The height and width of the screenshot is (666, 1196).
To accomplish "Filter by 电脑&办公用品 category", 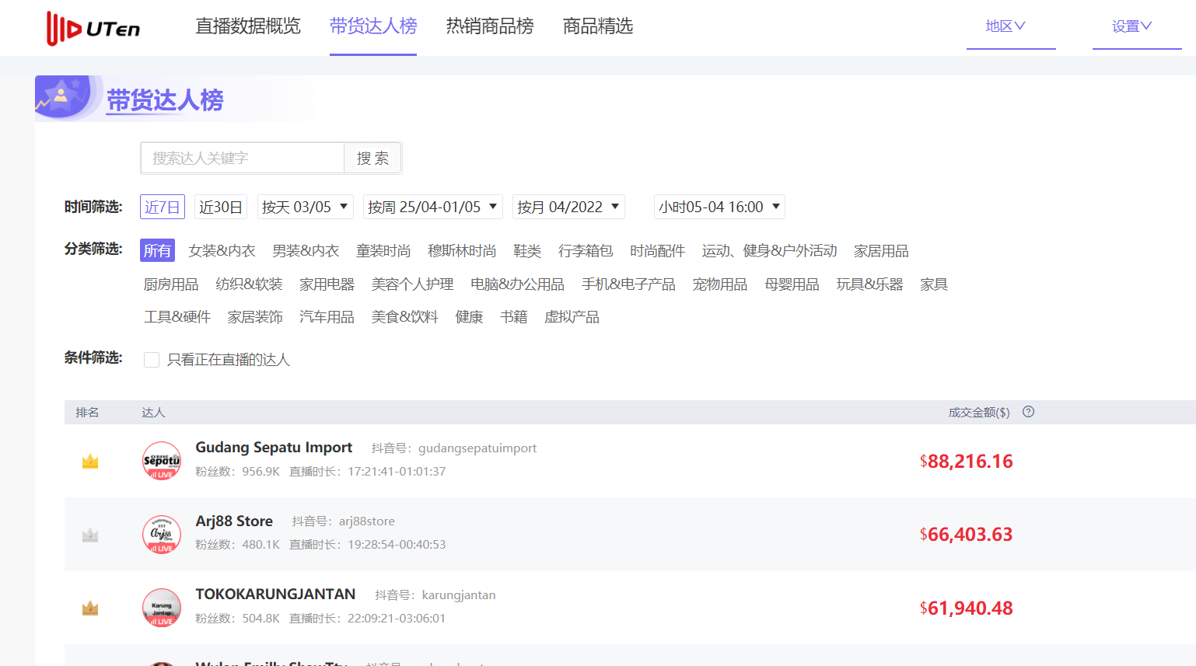I will [517, 284].
